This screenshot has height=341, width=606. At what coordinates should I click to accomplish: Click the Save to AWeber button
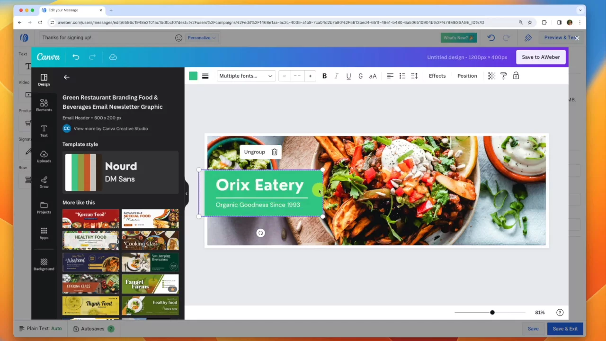(541, 57)
